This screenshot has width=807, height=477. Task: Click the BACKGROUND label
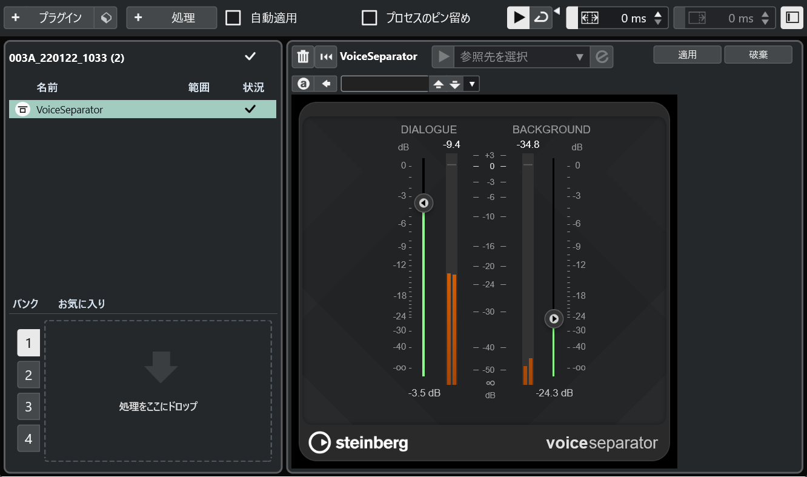551,129
